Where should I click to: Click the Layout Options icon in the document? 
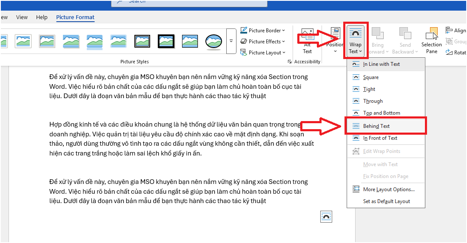tap(326, 217)
